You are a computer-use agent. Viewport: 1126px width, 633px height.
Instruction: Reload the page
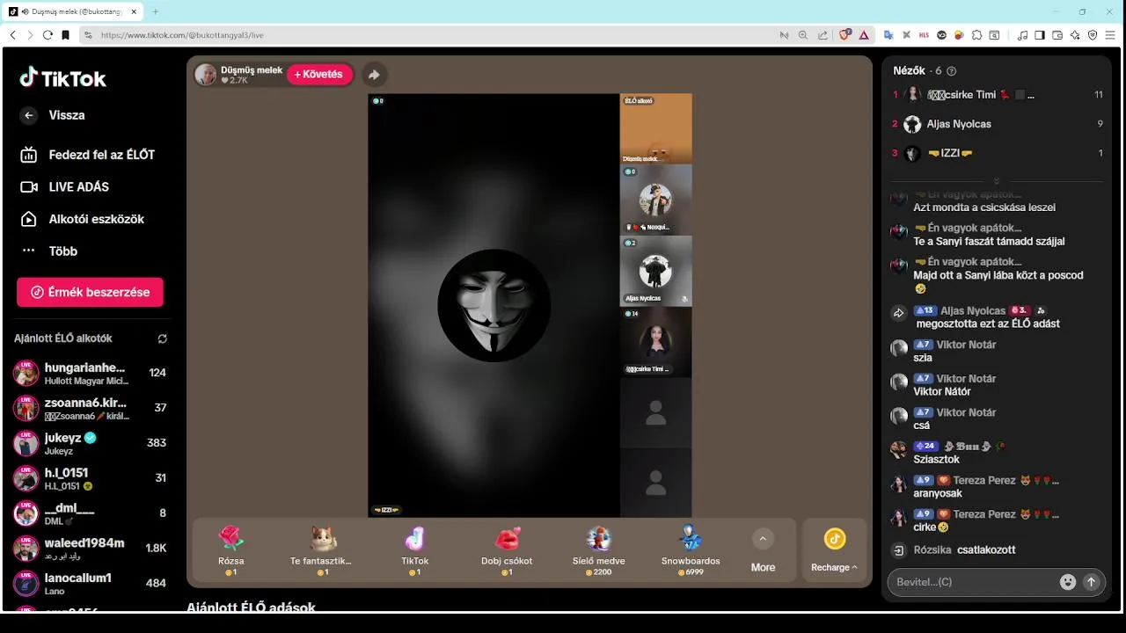[x=48, y=35]
